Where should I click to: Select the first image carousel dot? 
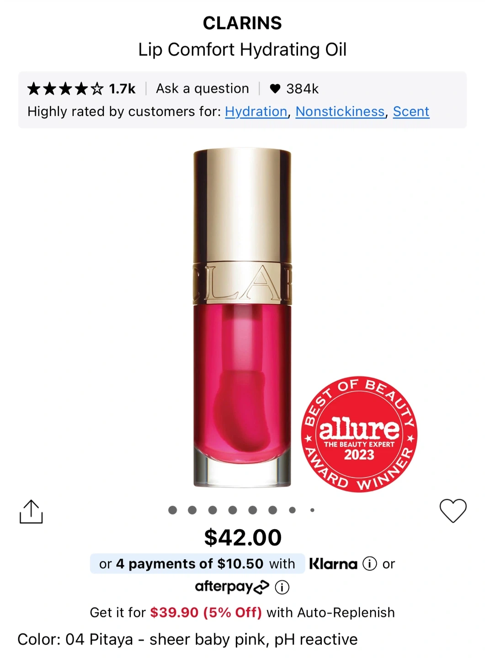(172, 510)
